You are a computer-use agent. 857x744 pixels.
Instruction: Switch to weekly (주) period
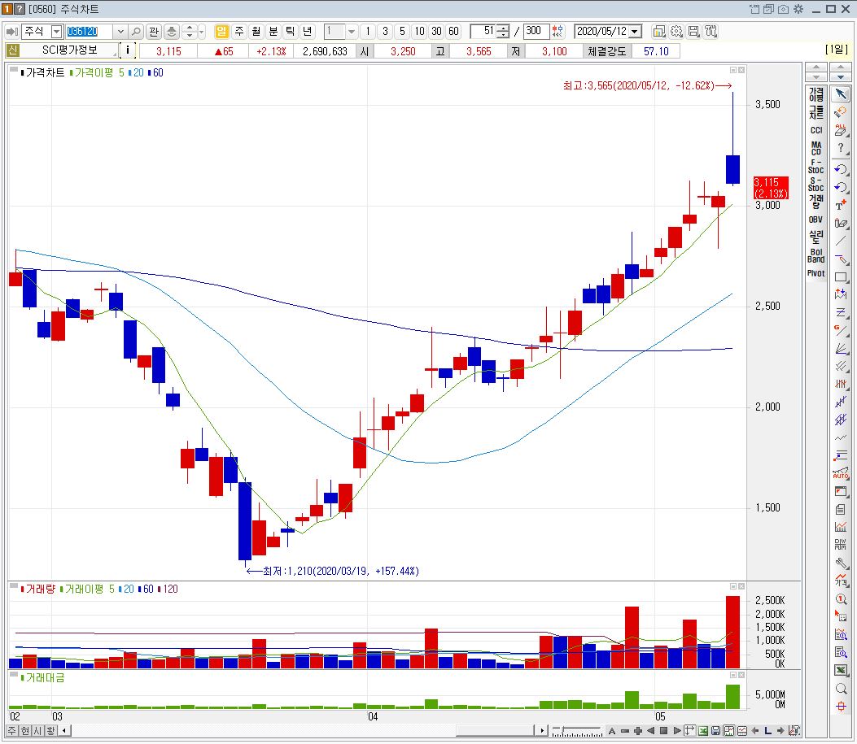tap(238, 32)
